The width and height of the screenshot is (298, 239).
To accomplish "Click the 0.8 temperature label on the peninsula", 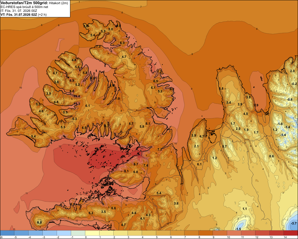I will coord(39,222).
